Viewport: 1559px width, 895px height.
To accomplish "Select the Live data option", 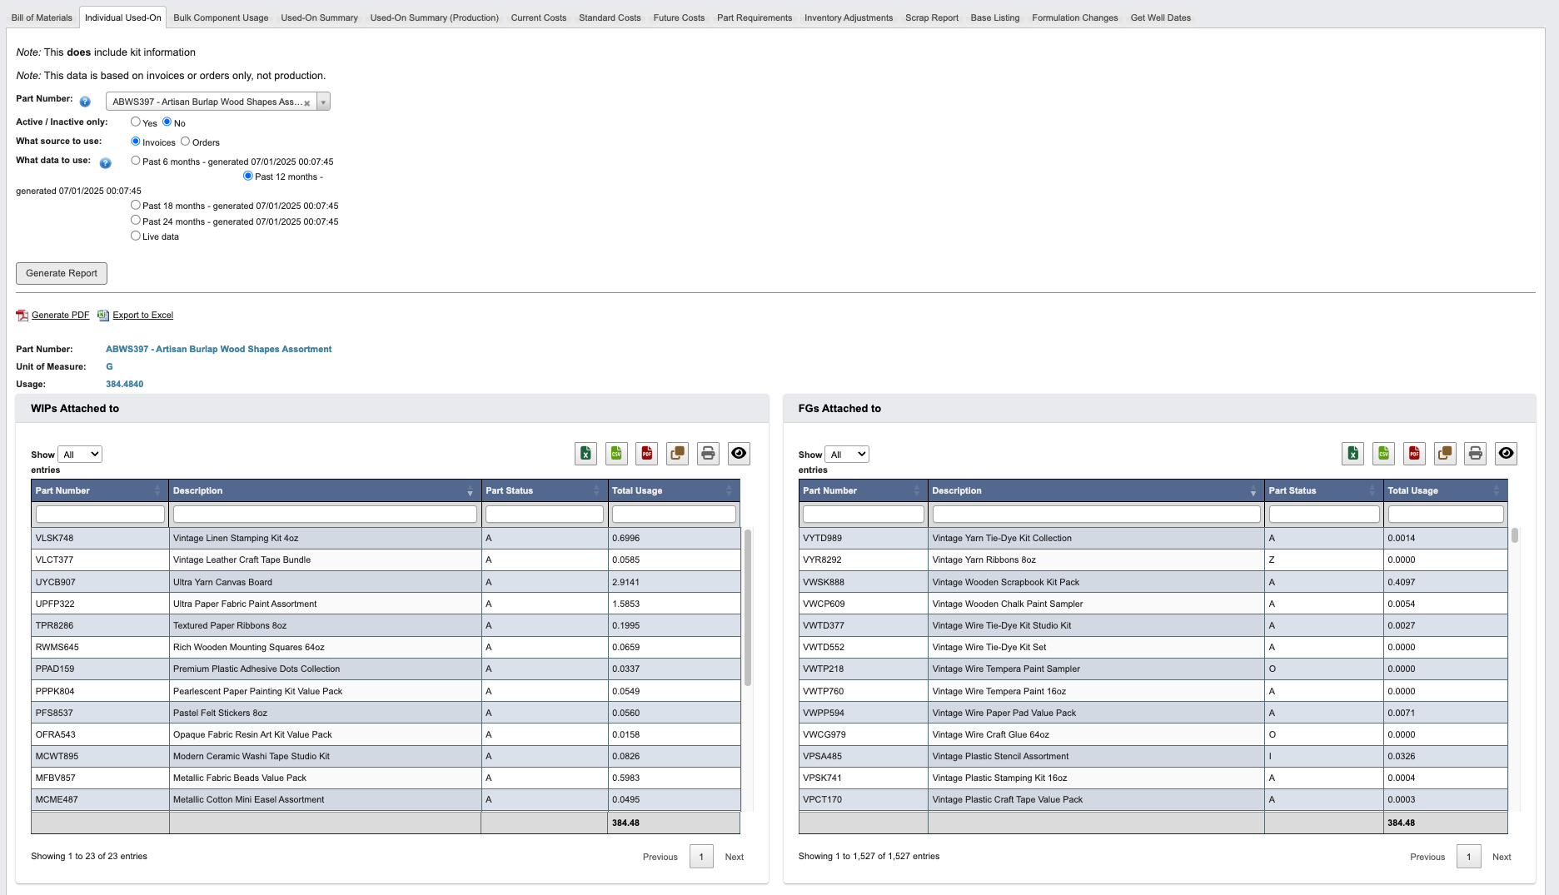I will [x=136, y=236].
